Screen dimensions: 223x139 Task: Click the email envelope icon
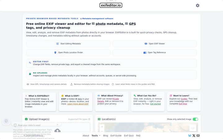(x=198, y=136)
